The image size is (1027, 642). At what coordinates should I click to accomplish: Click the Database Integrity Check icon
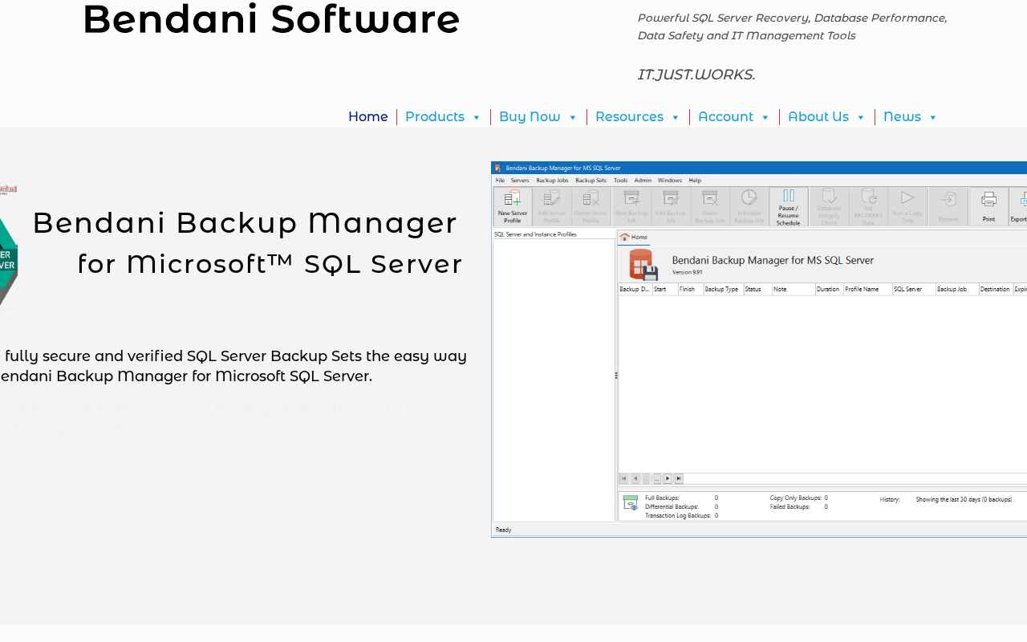(829, 206)
